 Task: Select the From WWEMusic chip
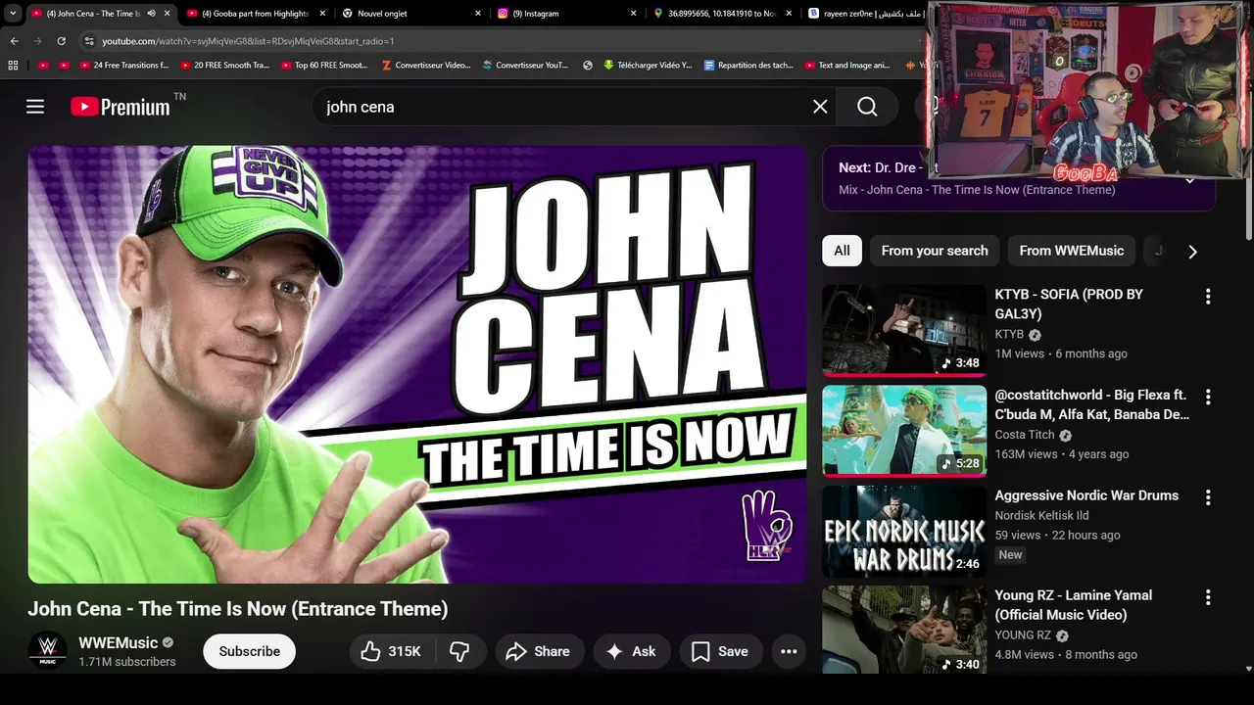[x=1072, y=251]
